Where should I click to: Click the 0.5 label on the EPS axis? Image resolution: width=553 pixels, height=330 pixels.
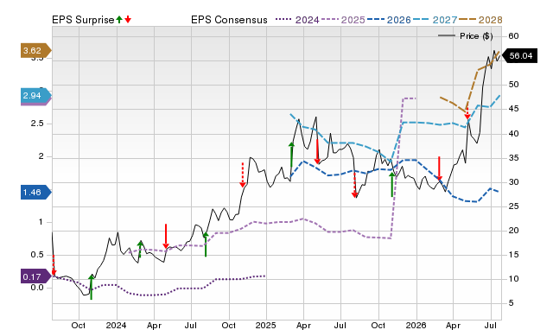coord(37,255)
